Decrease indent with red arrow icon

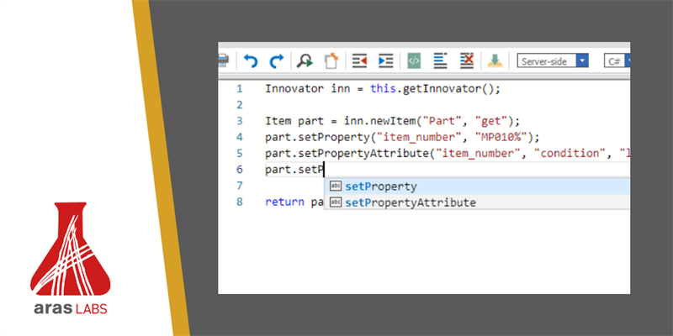pyautogui.click(x=359, y=60)
